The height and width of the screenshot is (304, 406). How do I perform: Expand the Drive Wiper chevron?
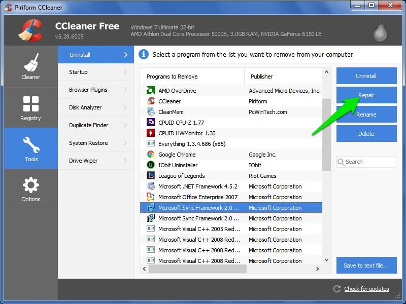click(x=125, y=161)
